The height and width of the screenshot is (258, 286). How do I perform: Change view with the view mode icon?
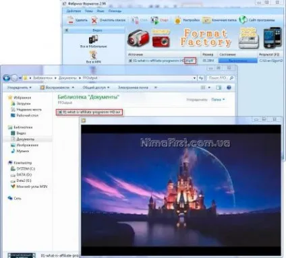tap(203, 88)
